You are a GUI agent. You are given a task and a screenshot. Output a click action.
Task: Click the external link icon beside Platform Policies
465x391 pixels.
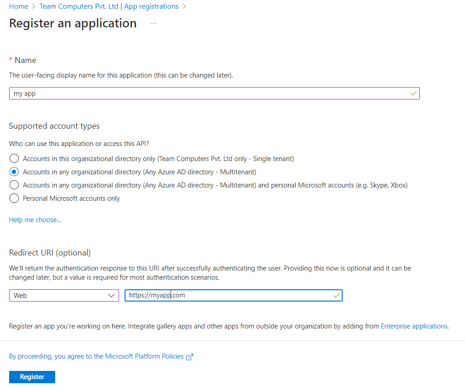click(189, 357)
